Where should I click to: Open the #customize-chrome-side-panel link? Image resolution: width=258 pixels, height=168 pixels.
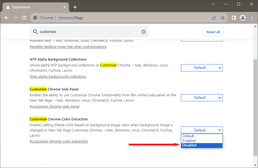coord(54,107)
